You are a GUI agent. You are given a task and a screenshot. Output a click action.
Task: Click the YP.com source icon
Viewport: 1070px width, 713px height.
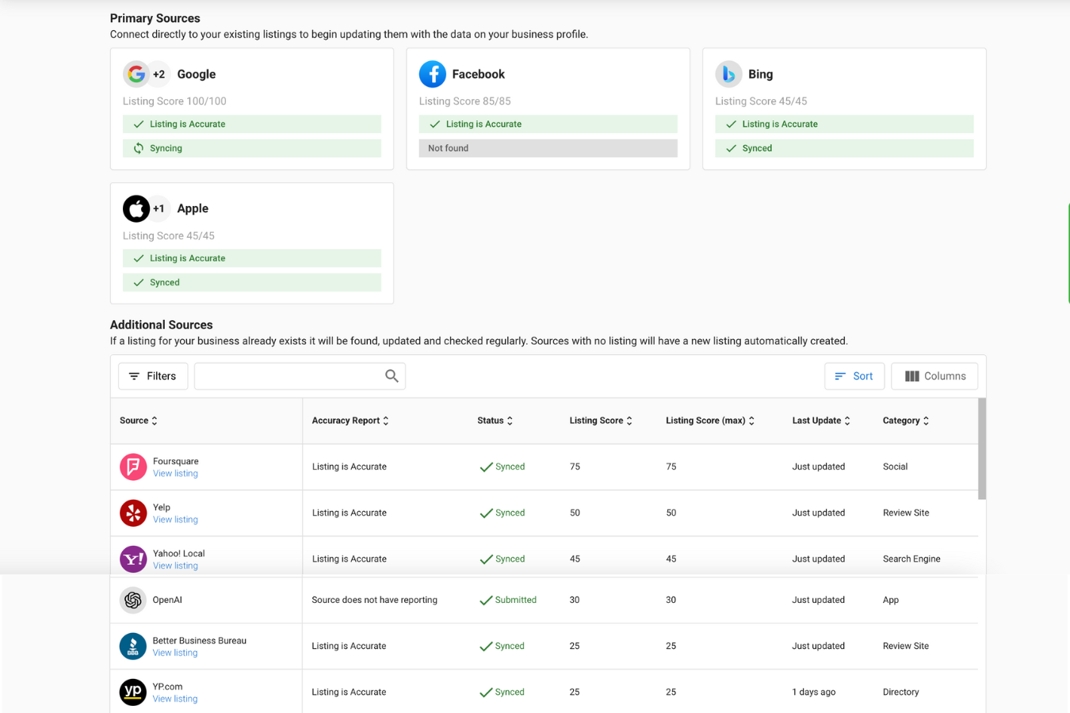pyautogui.click(x=133, y=692)
